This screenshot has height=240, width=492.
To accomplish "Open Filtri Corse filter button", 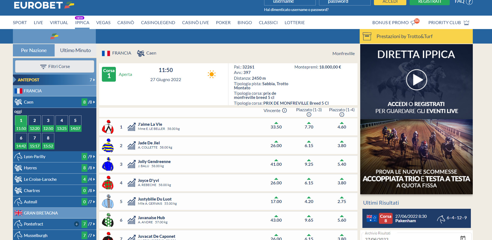I will (x=55, y=67).
